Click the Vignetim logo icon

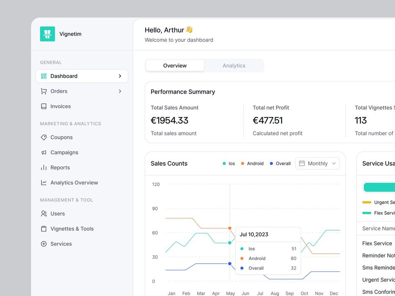(x=47, y=34)
